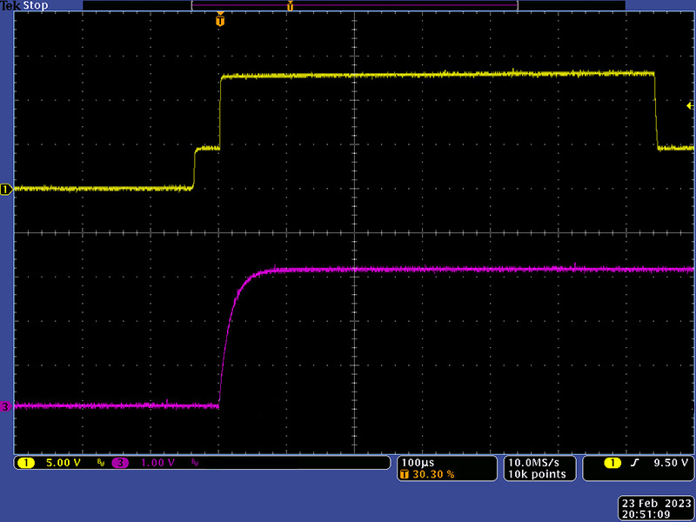Image resolution: width=696 pixels, height=522 pixels.
Task: Click the 1.00 V channel 3 scale readout
Action: pos(157,463)
